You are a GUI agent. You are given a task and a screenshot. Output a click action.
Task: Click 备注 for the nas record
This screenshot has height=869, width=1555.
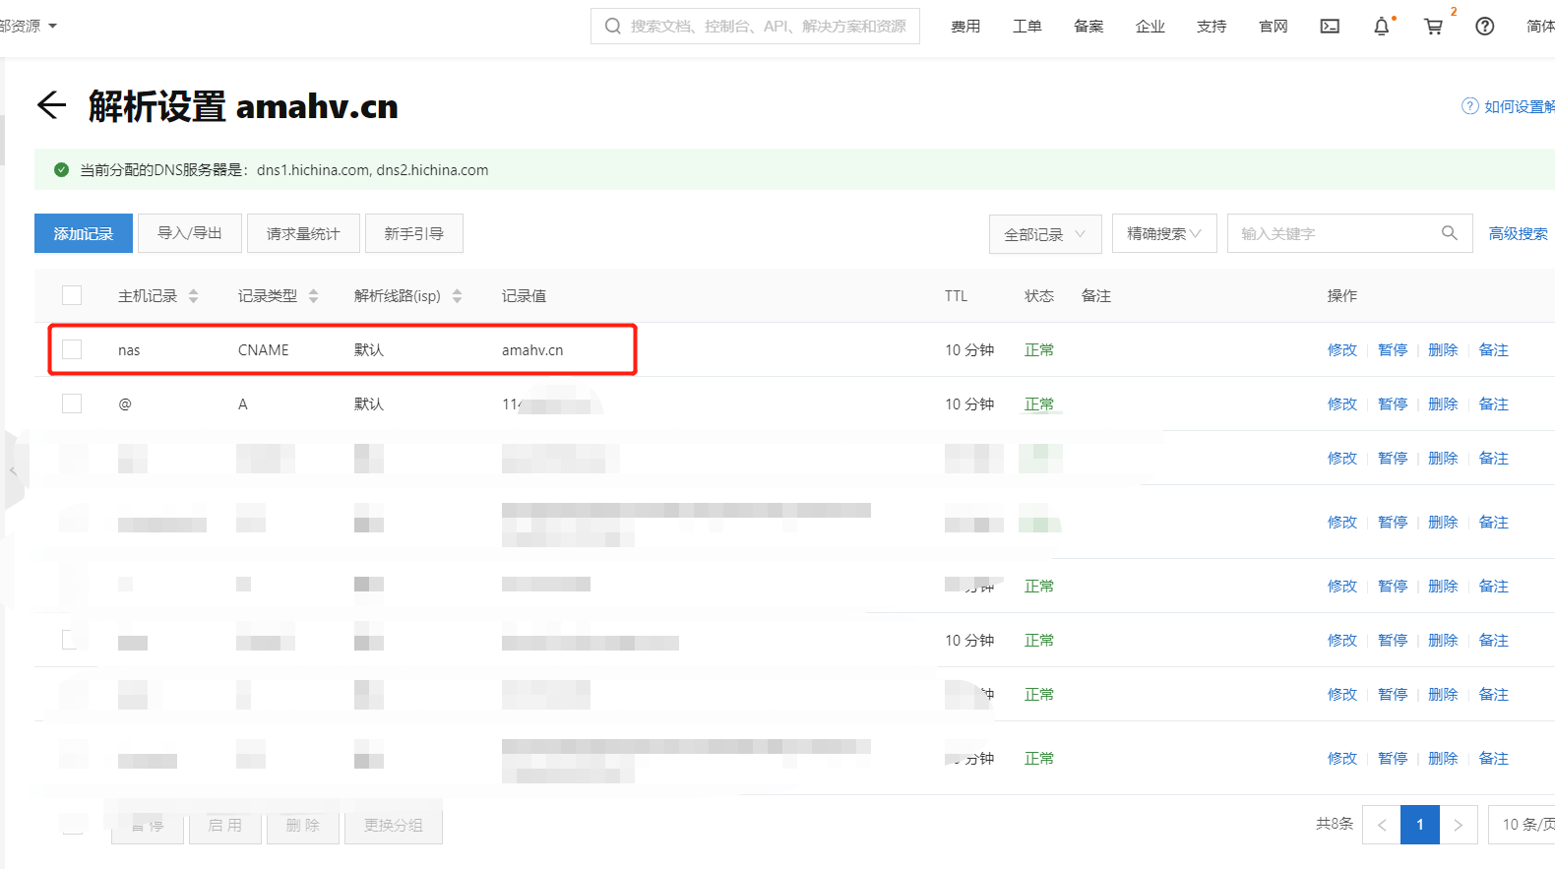coord(1493,349)
